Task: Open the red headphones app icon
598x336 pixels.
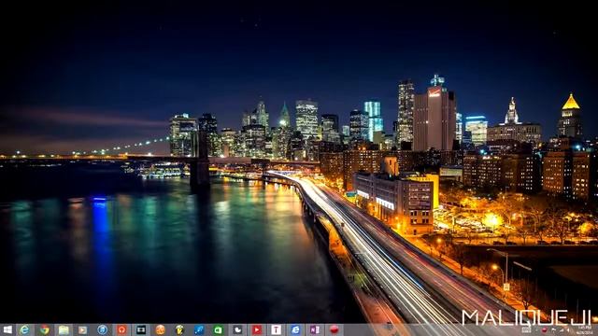Action: [x=121, y=329]
